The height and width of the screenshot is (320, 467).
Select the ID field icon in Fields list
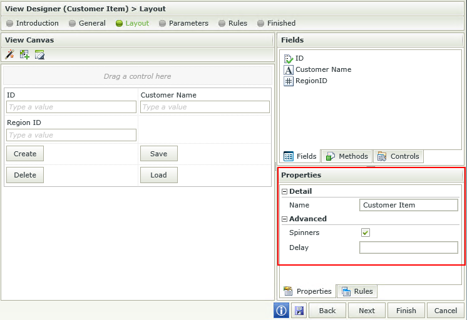pyautogui.click(x=289, y=59)
